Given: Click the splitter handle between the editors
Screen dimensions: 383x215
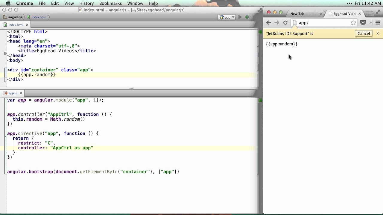Looking at the screenshot, I should click(x=132, y=88).
